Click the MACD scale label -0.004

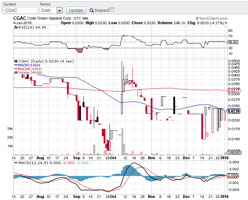tap(233, 190)
